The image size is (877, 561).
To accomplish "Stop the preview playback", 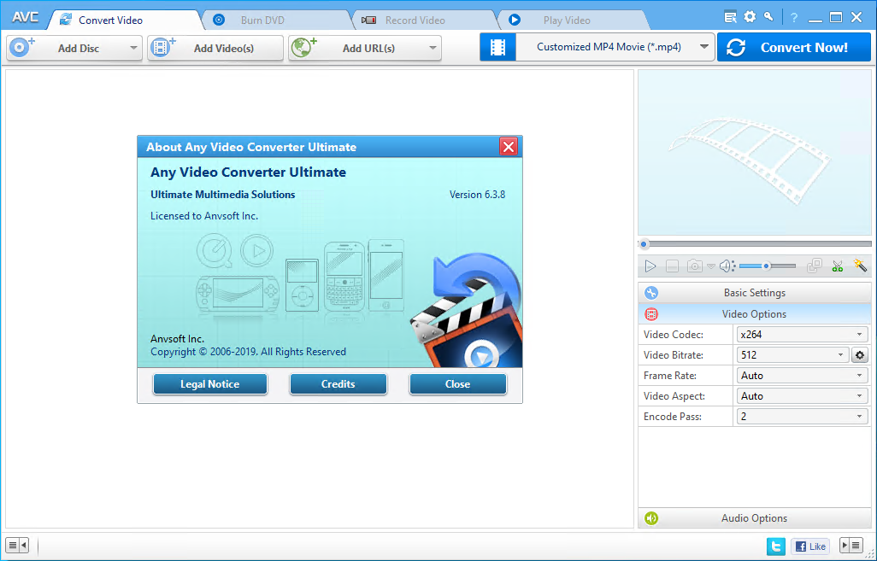I will (673, 266).
